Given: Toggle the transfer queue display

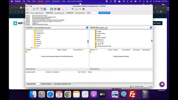Looking at the screenshot, I should (x=45, y=9).
